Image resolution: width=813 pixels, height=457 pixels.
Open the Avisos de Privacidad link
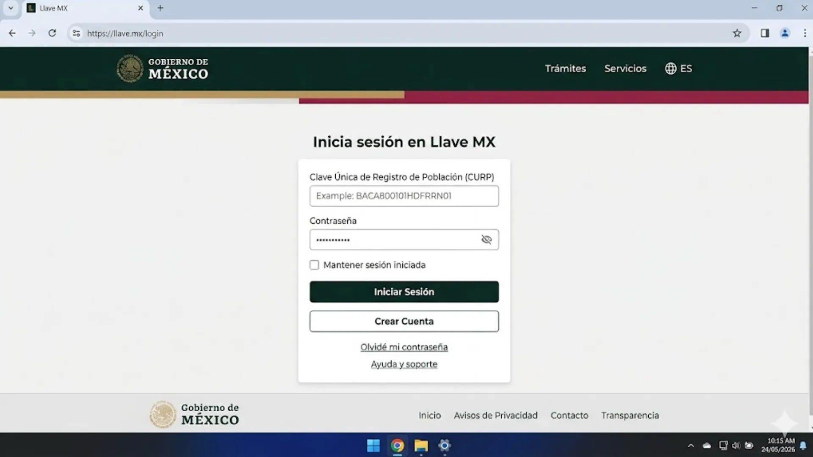[x=495, y=416]
